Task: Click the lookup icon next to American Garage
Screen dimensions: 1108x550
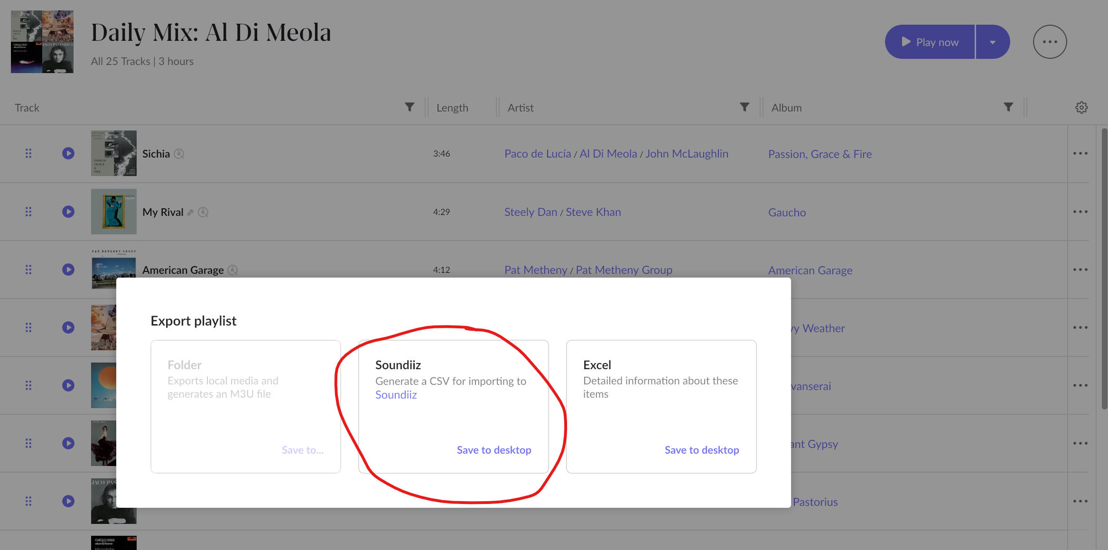Action: pyautogui.click(x=233, y=270)
